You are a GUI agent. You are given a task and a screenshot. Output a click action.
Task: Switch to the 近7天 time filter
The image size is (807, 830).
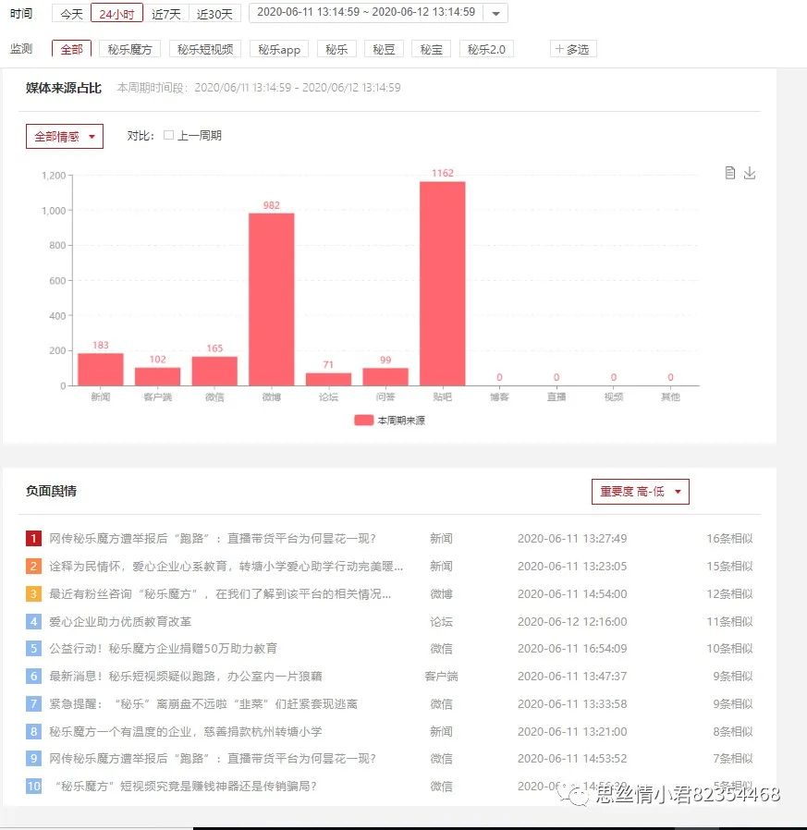point(165,13)
